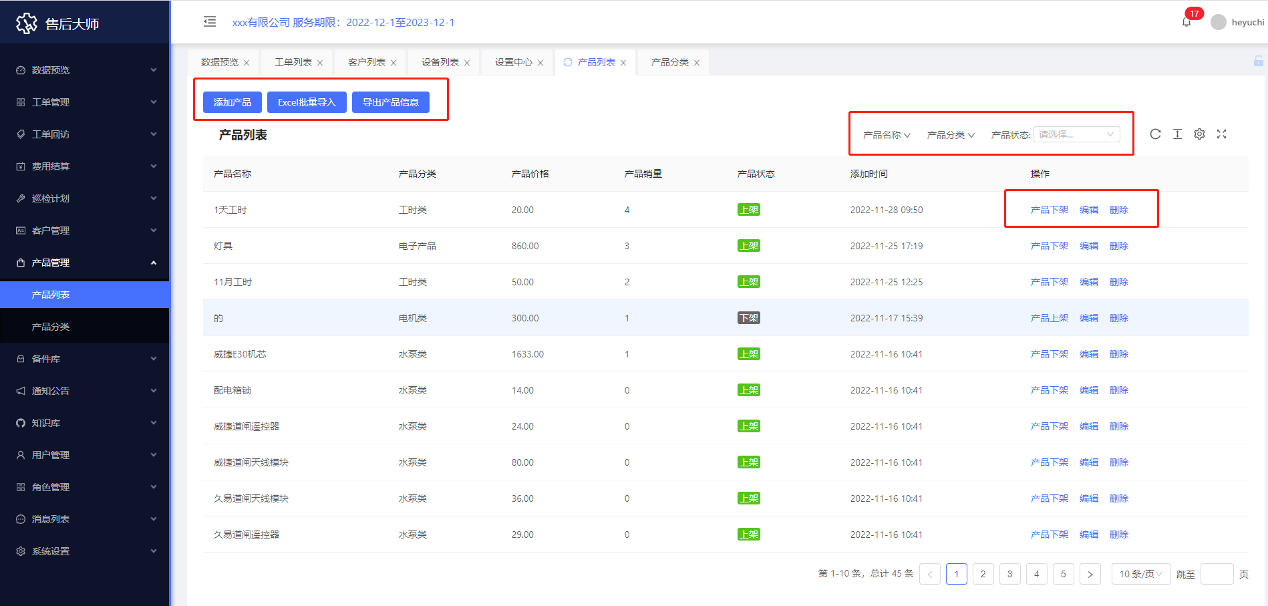This screenshot has height=606, width=1268.
Task: Toggle 的 product to 产品上架
Action: point(1049,318)
